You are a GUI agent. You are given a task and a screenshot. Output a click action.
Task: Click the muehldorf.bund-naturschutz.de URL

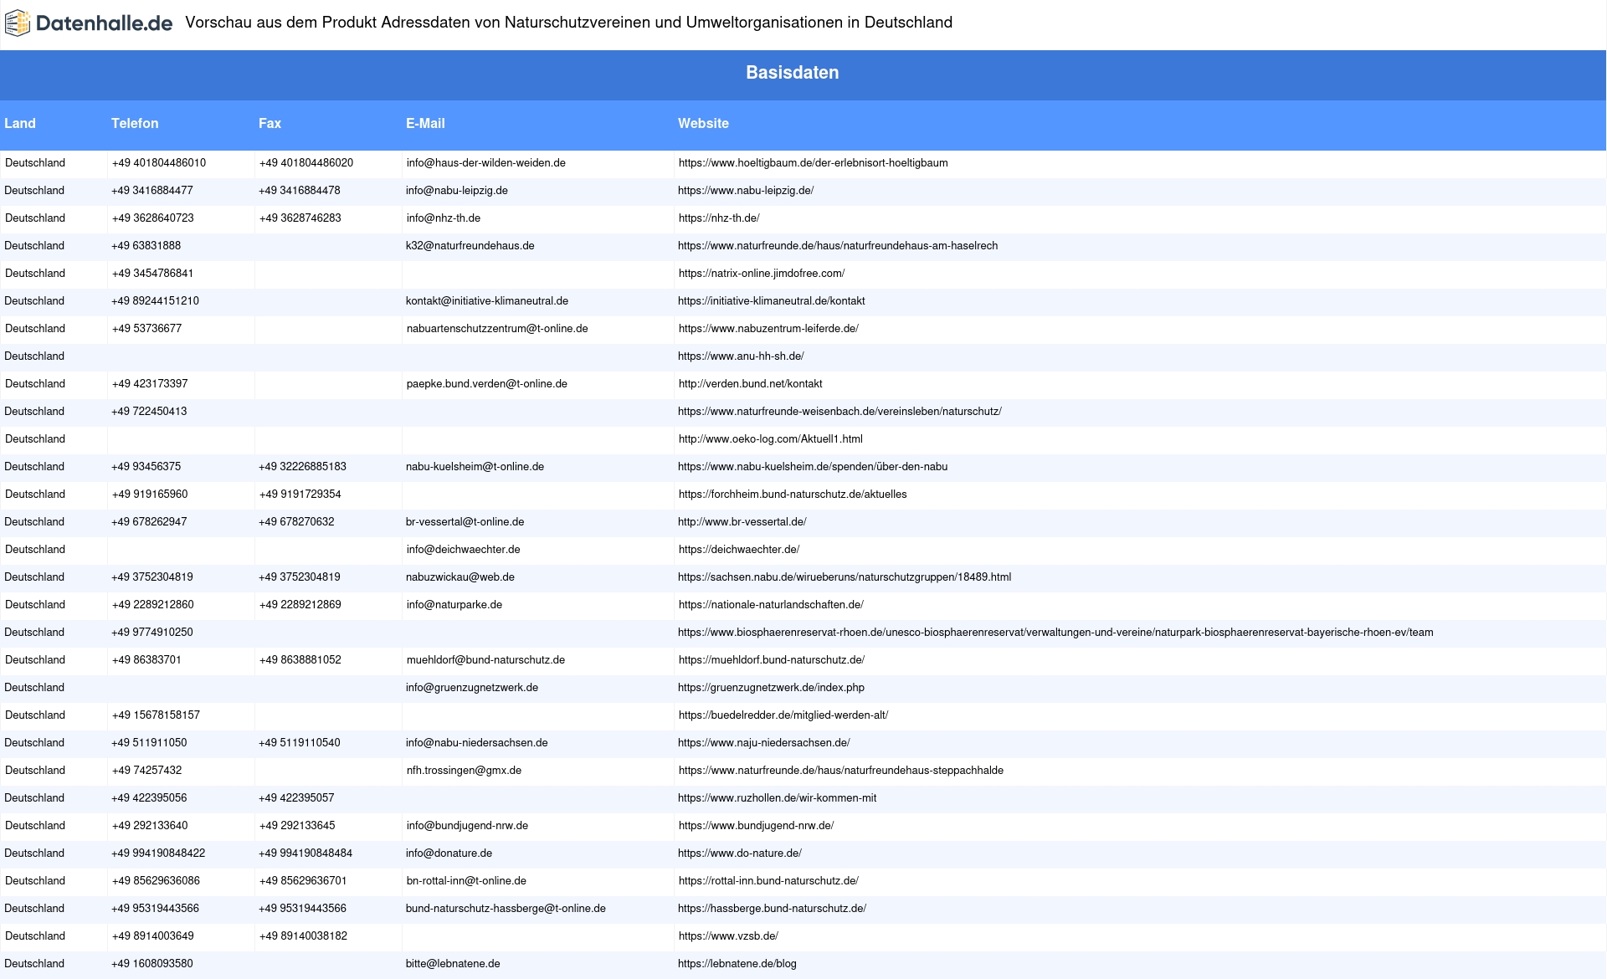click(772, 660)
